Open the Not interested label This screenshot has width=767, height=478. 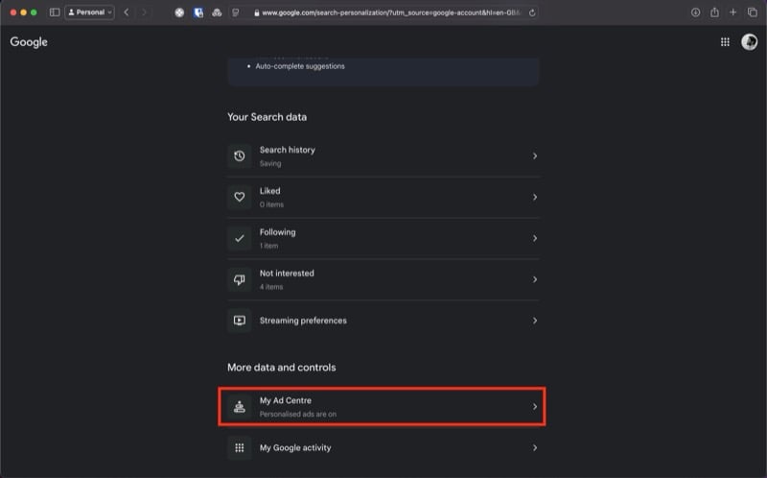287,274
